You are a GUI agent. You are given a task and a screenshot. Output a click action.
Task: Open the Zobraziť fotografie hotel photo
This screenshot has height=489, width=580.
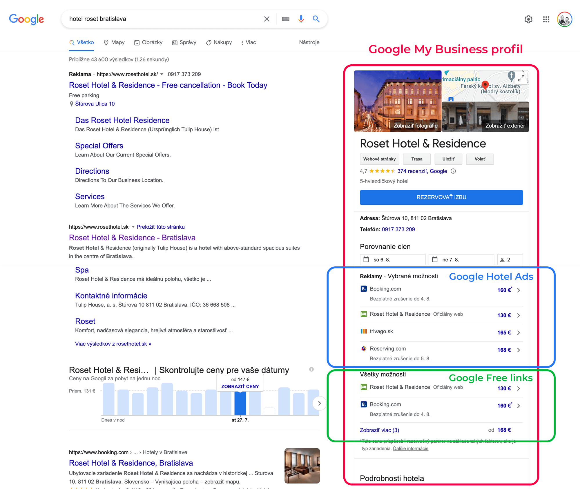click(x=398, y=101)
